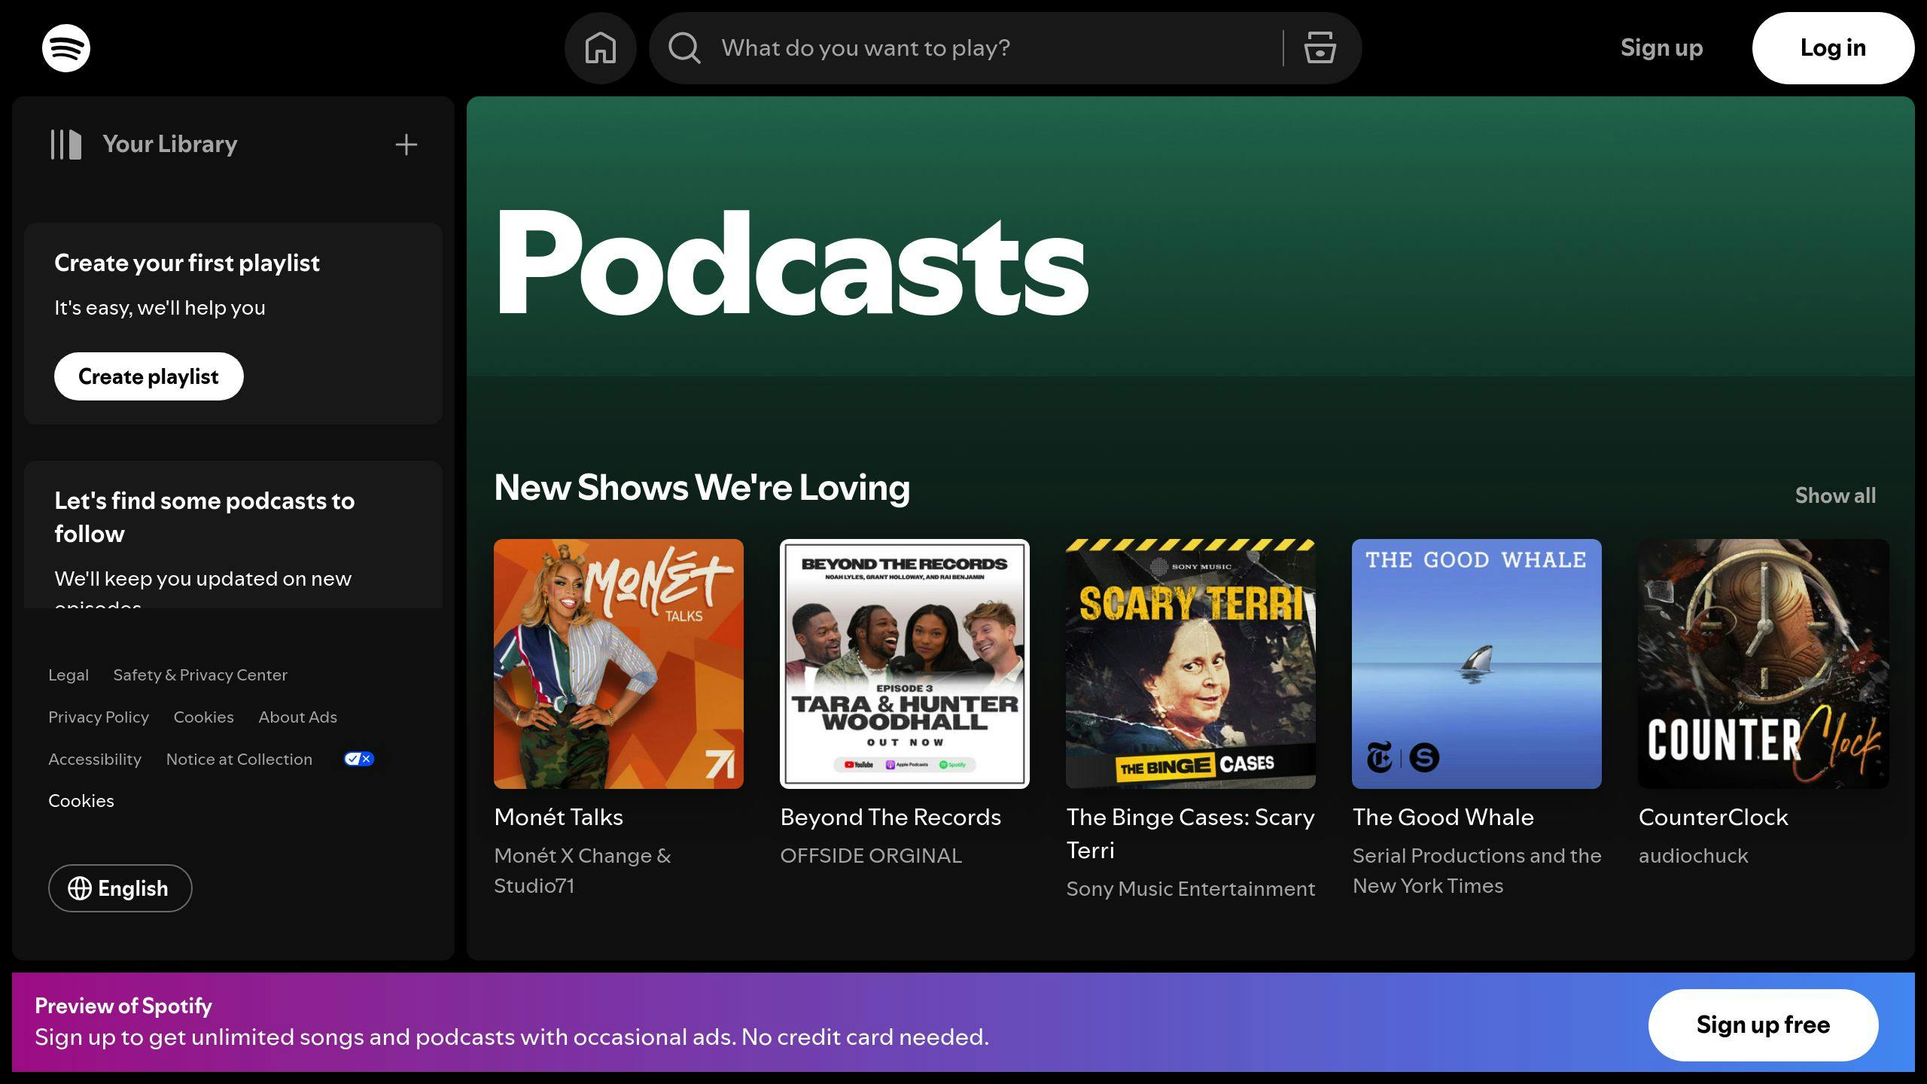Click the 'Beyond The Records' title
1927x1084 pixels.
click(890, 818)
